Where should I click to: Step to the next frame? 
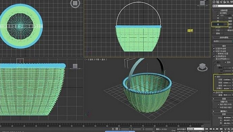[217, 129]
